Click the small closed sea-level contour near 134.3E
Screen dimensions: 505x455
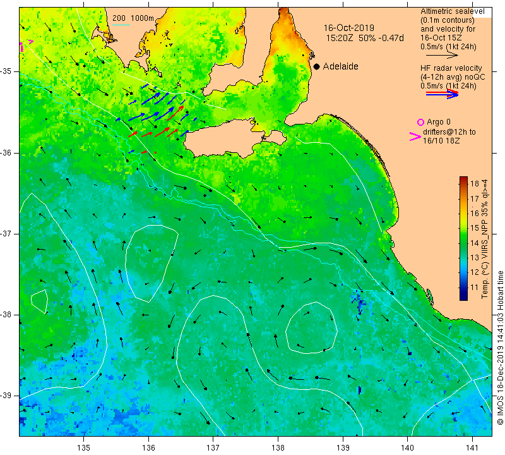click(40, 301)
